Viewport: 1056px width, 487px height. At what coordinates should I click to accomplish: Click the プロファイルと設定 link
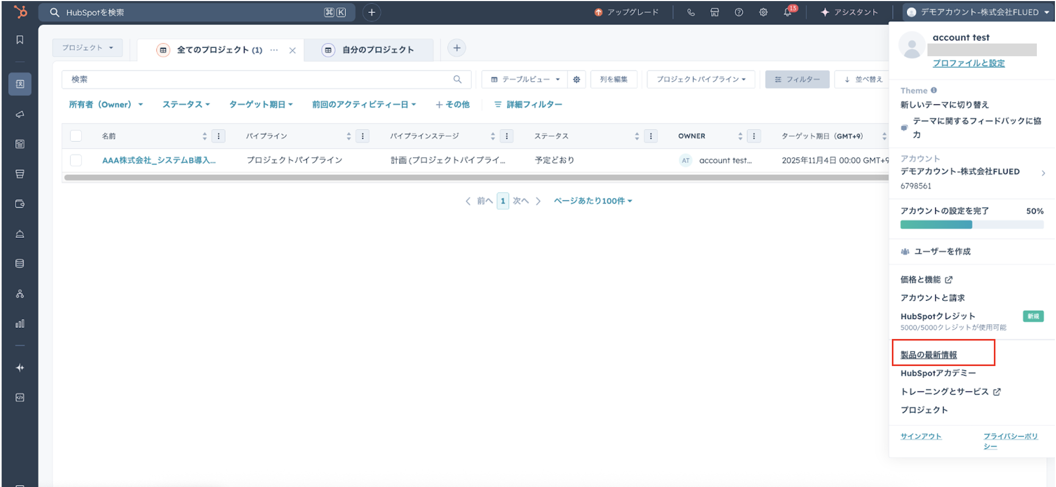[x=968, y=63]
